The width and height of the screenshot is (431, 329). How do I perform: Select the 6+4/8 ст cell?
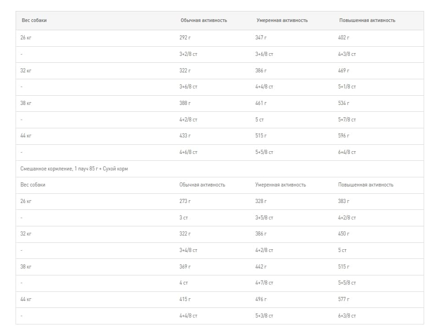[x=347, y=152]
